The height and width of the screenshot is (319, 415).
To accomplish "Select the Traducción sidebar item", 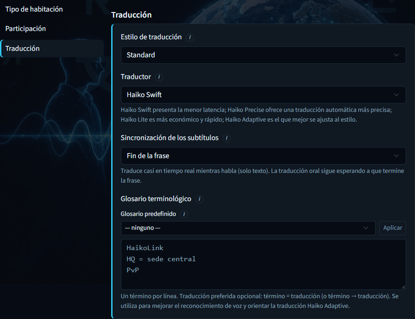I will tap(52, 49).
